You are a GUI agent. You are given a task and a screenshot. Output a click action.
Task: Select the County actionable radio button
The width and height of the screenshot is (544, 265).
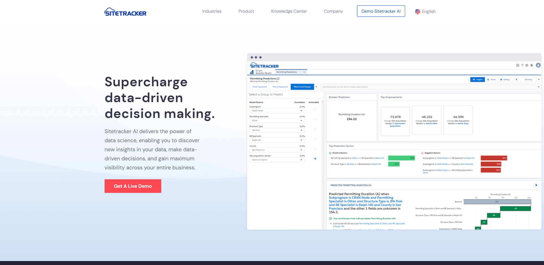[x=315, y=149]
